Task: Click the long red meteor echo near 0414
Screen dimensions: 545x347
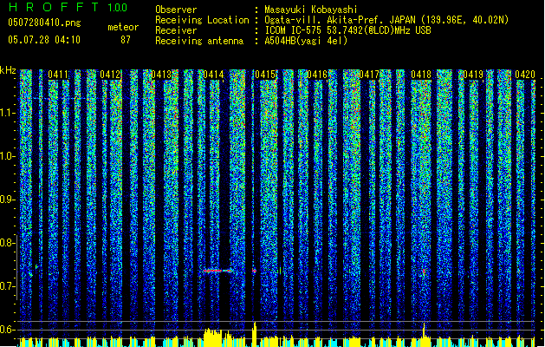Action: pyautogui.click(x=217, y=271)
